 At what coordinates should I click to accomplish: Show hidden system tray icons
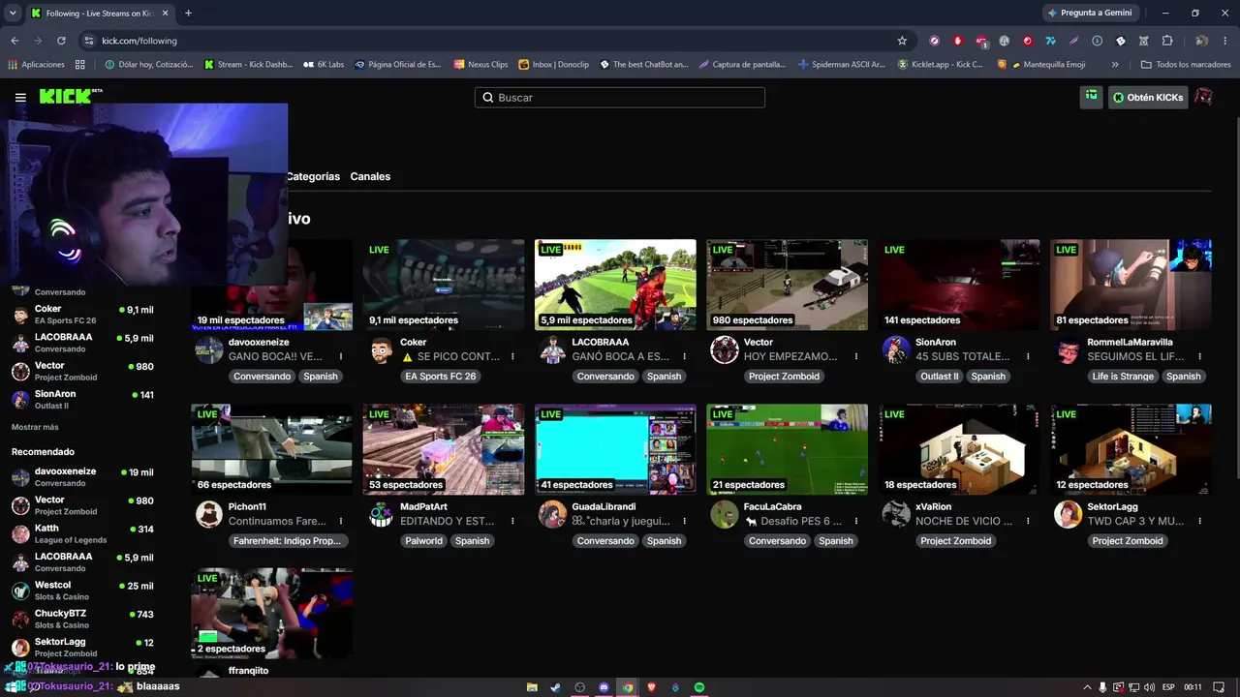coord(1087,687)
